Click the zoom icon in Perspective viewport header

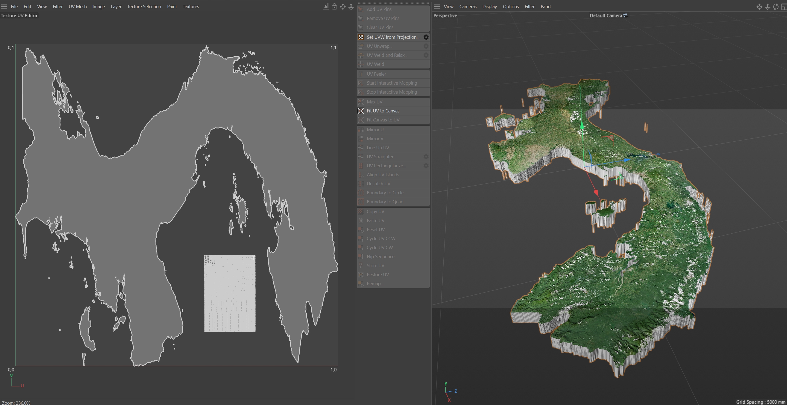[767, 6]
